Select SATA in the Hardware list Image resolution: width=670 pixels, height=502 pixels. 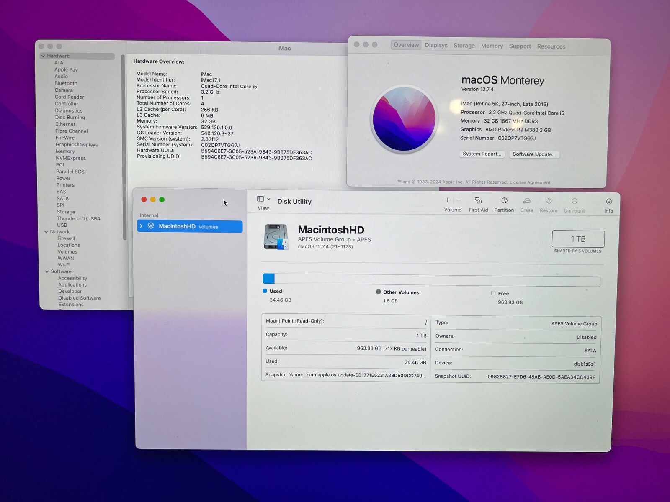(x=63, y=198)
